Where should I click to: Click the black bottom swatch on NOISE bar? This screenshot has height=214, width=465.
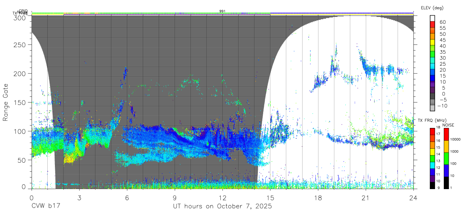pyautogui.click(x=446, y=183)
